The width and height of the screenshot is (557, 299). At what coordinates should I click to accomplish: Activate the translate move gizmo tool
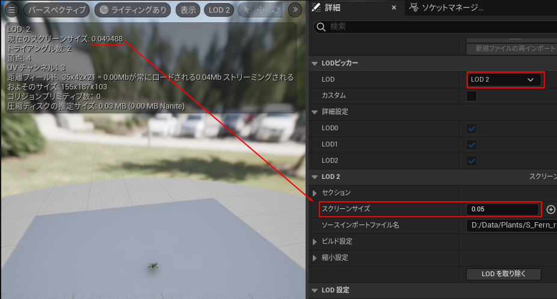pyautogui.click(x=260, y=10)
